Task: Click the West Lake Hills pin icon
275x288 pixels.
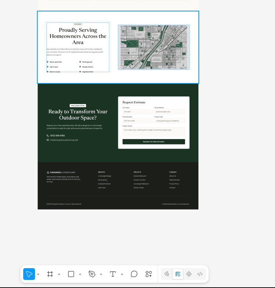Action: point(47,62)
